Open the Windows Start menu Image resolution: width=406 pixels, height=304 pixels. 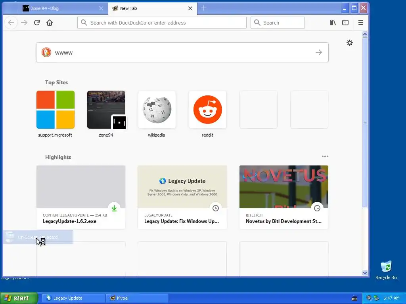click(19, 298)
